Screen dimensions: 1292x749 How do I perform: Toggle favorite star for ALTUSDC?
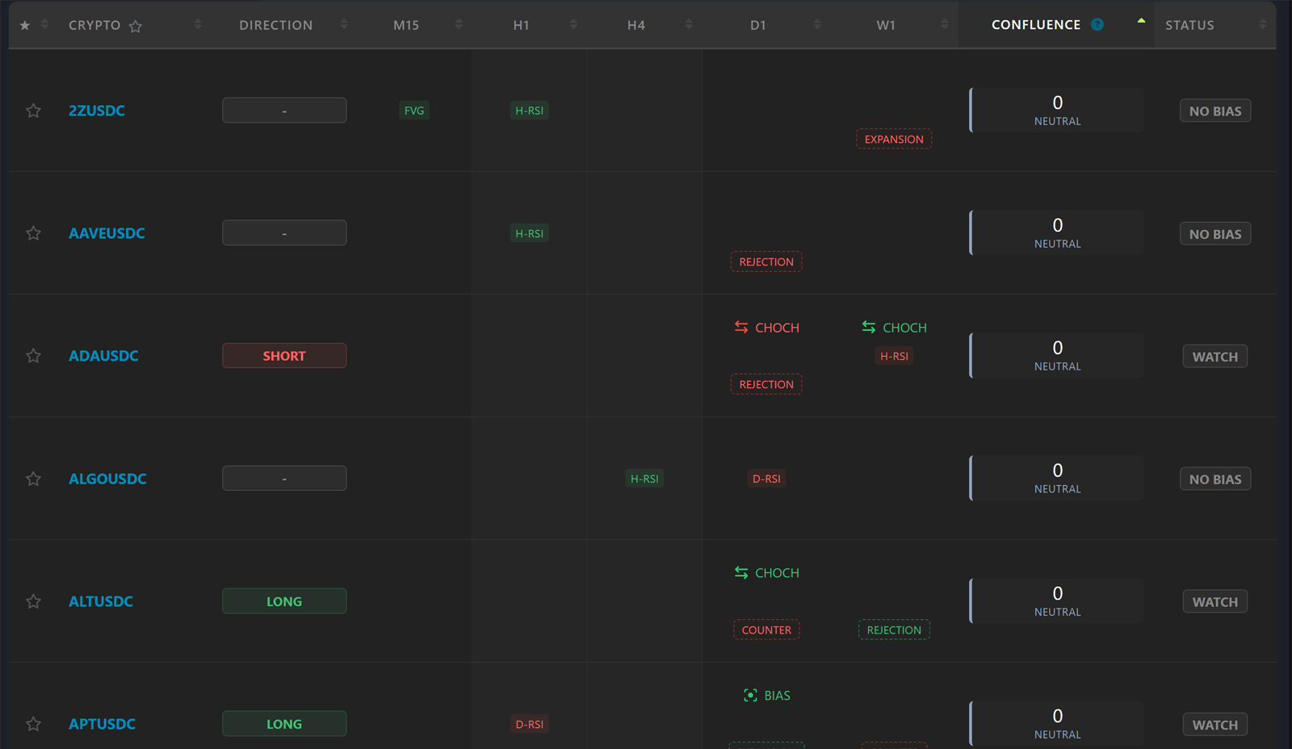33,601
